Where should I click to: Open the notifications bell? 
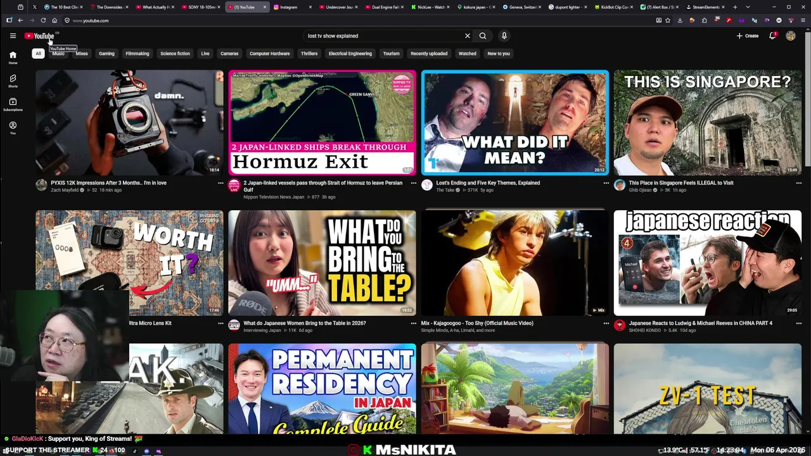click(x=772, y=36)
